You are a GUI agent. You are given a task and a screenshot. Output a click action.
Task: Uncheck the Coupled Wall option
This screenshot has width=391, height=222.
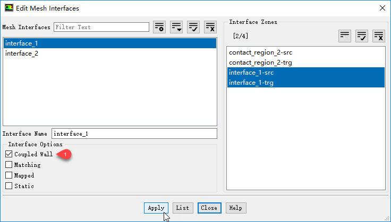(x=8, y=154)
